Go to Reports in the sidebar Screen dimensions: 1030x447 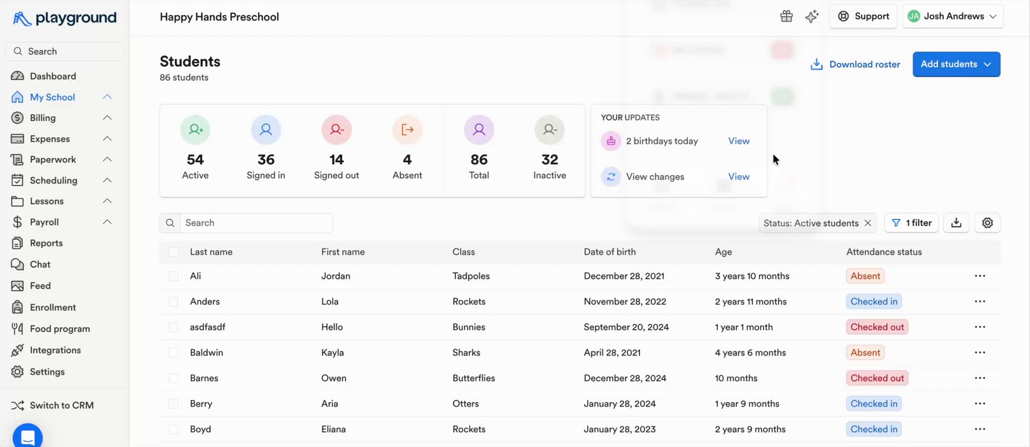click(x=46, y=243)
